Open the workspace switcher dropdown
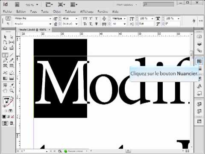 pos(126,5)
